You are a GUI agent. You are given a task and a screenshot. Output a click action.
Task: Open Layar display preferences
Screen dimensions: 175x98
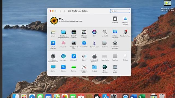pyautogui.click(x=53, y=68)
